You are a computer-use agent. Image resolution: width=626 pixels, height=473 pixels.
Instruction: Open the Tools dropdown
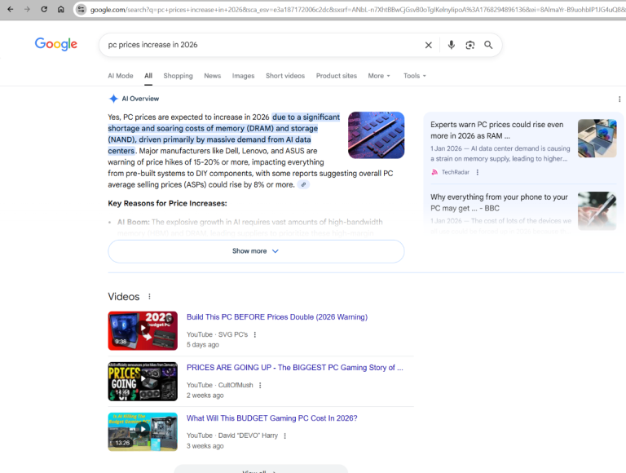tap(415, 76)
